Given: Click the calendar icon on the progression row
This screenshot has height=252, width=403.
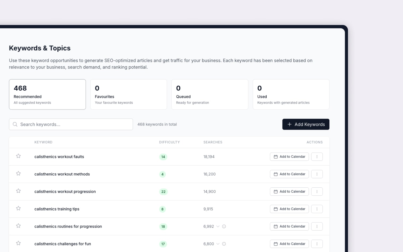Looking at the screenshot, I should click(x=275, y=191).
